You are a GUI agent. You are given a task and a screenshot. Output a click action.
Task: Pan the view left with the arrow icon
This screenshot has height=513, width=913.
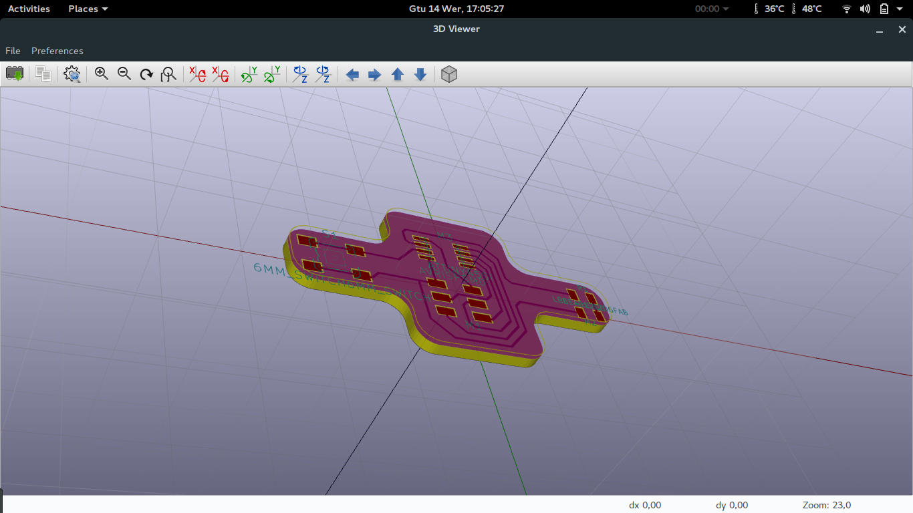point(352,74)
